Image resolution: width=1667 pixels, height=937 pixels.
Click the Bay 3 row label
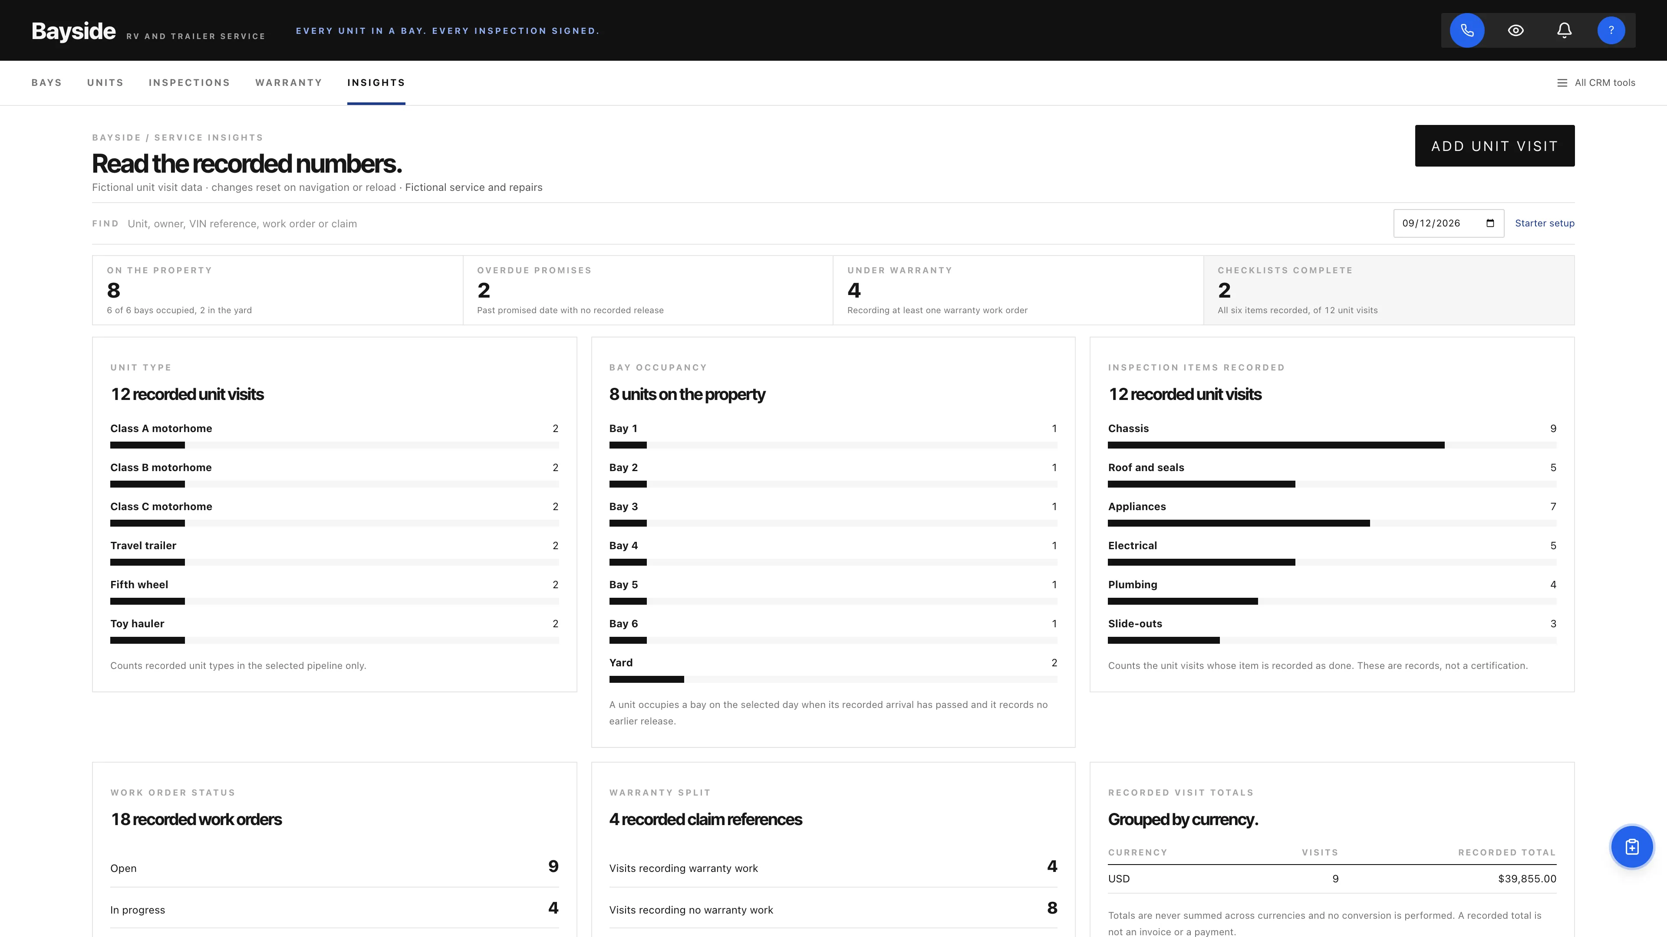(623, 506)
